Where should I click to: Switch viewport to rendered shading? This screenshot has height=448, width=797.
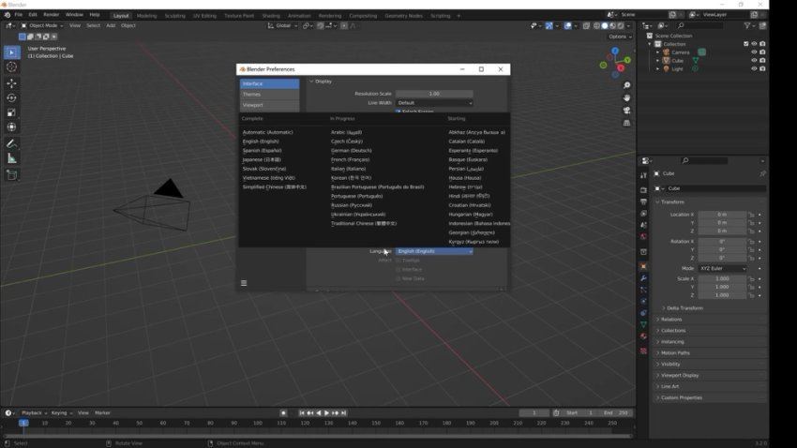tap(621, 25)
